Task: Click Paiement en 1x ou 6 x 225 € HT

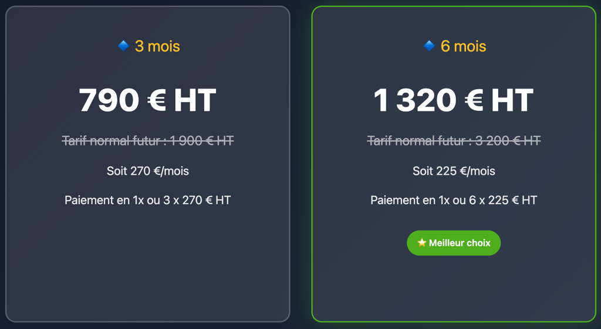Action: point(453,200)
